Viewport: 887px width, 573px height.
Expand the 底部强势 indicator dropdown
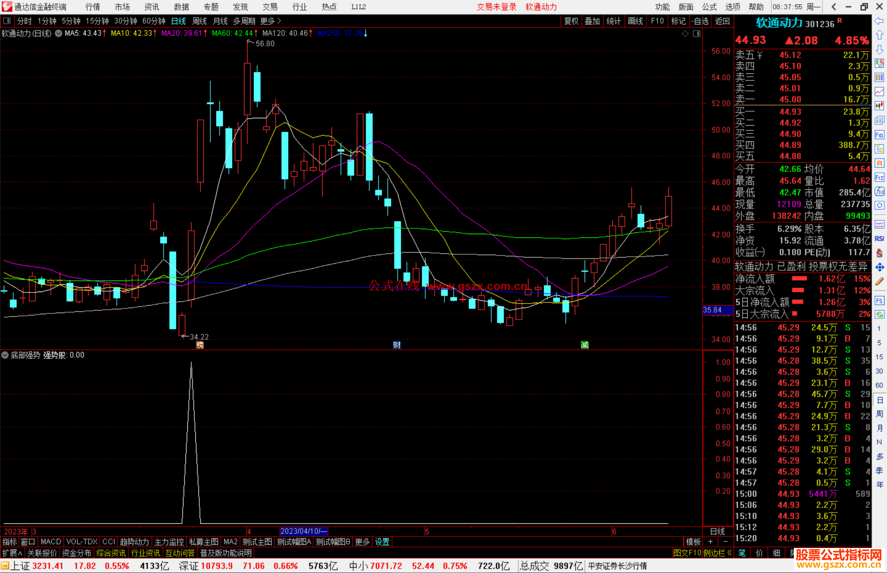(5, 355)
